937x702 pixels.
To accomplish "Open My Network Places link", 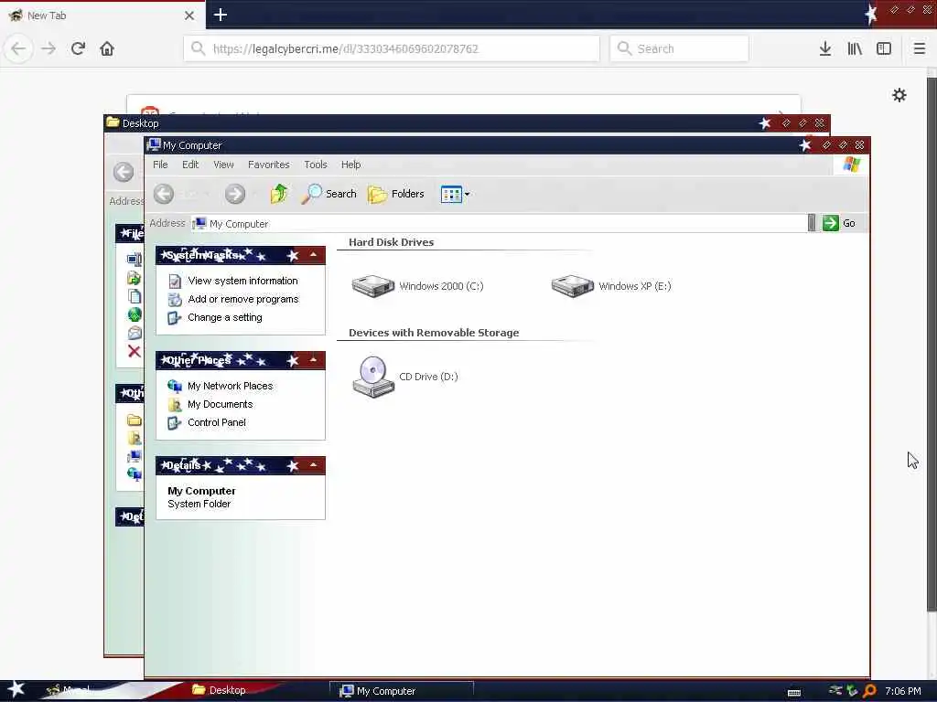I will [230, 387].
